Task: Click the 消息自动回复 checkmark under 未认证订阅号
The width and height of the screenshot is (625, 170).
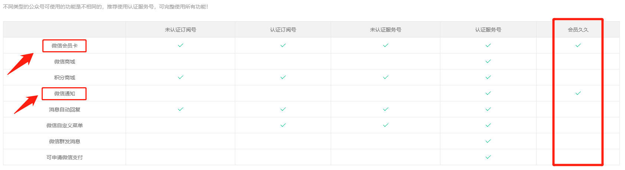Action: click(x=180, y=109)
